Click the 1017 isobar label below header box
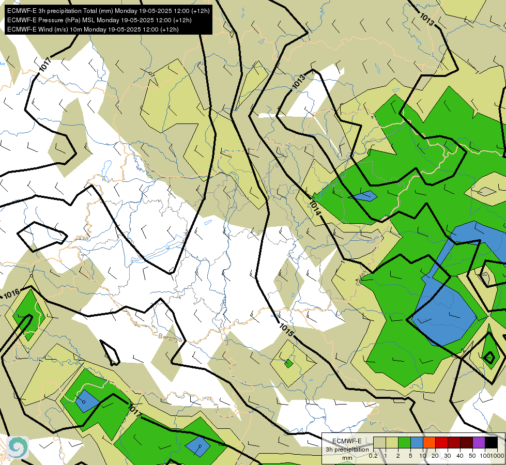This screenshot has width=506, height=465. [45, 65]
